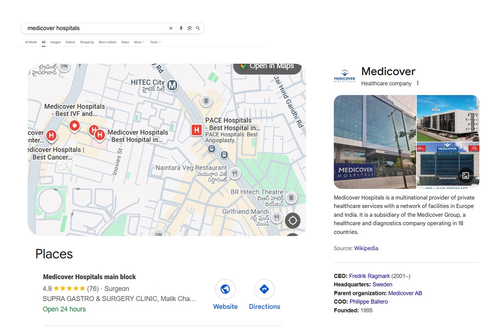Clear the search box with the X
500x333 pixels.
click(171, 28)
